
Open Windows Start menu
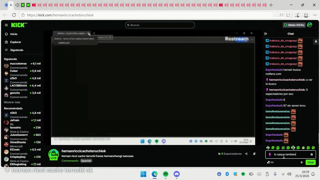[x=143, y=174]
